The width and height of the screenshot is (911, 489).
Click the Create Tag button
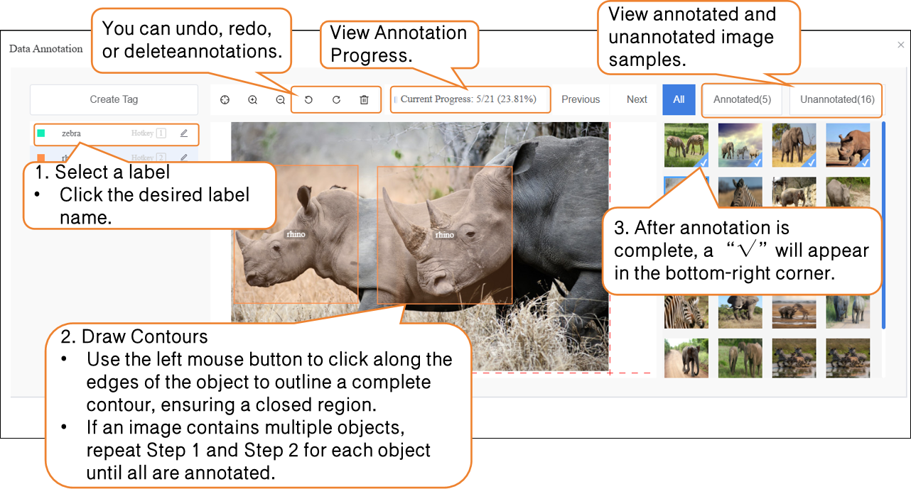tap(114, 99)
